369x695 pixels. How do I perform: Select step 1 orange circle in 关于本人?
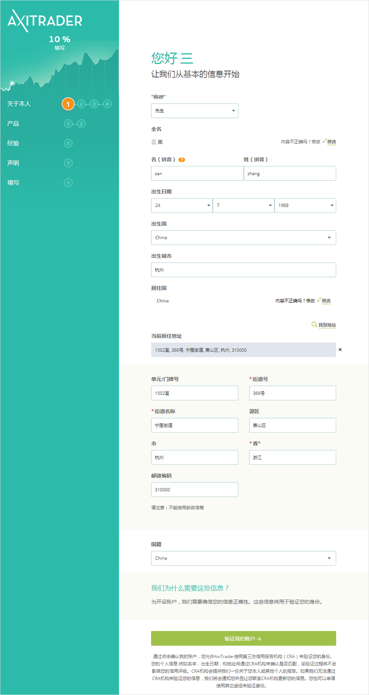(68, 104)
